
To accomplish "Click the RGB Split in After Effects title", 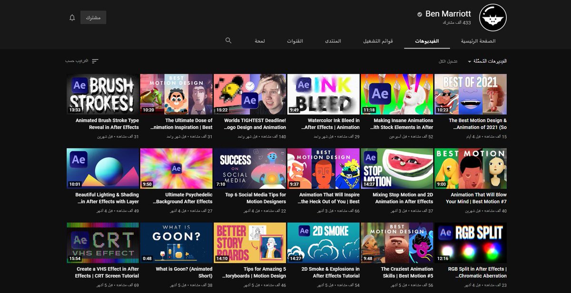I will [477, 272].
